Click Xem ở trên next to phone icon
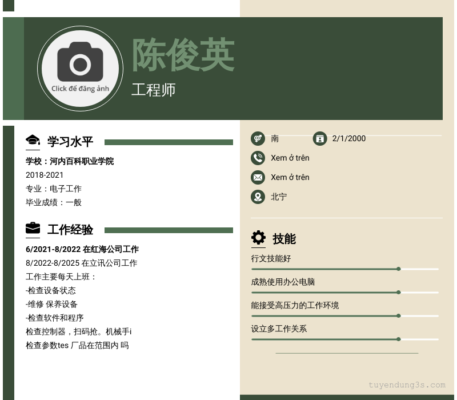 coord(290,158)
